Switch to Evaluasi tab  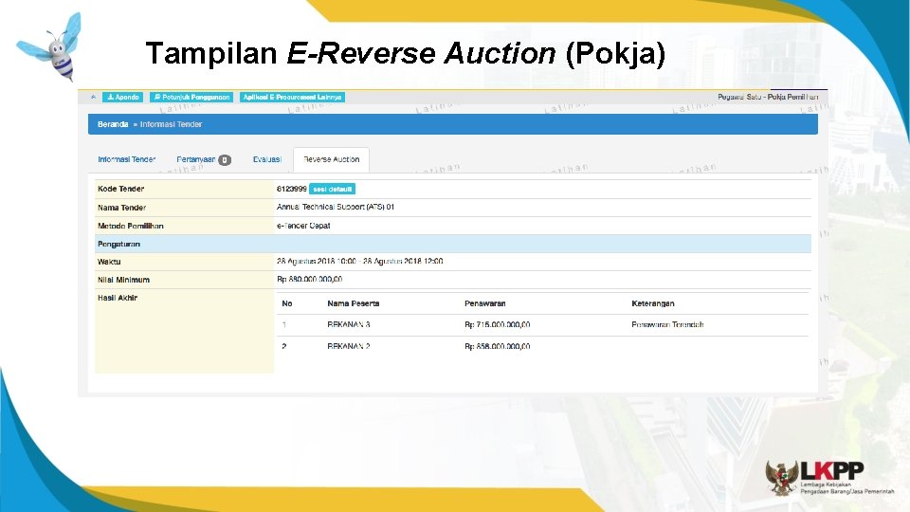267,159
